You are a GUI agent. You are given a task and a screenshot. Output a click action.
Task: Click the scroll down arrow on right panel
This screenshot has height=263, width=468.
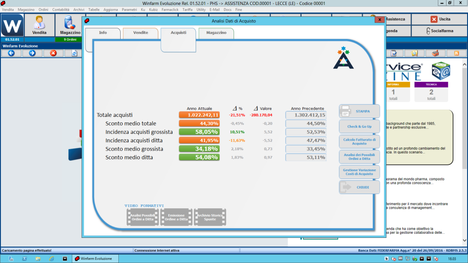pyautogui.click(x=464, y=240)
